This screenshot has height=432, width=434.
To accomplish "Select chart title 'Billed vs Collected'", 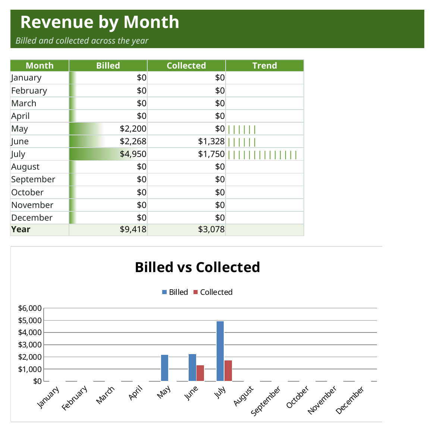I will [x=197, y=267].
